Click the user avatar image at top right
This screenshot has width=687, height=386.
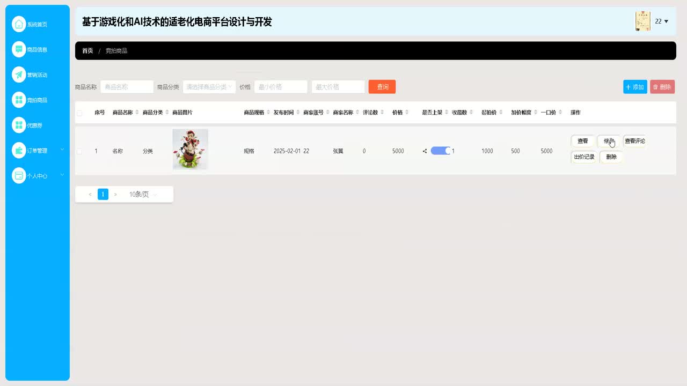[x=642, y=21]
